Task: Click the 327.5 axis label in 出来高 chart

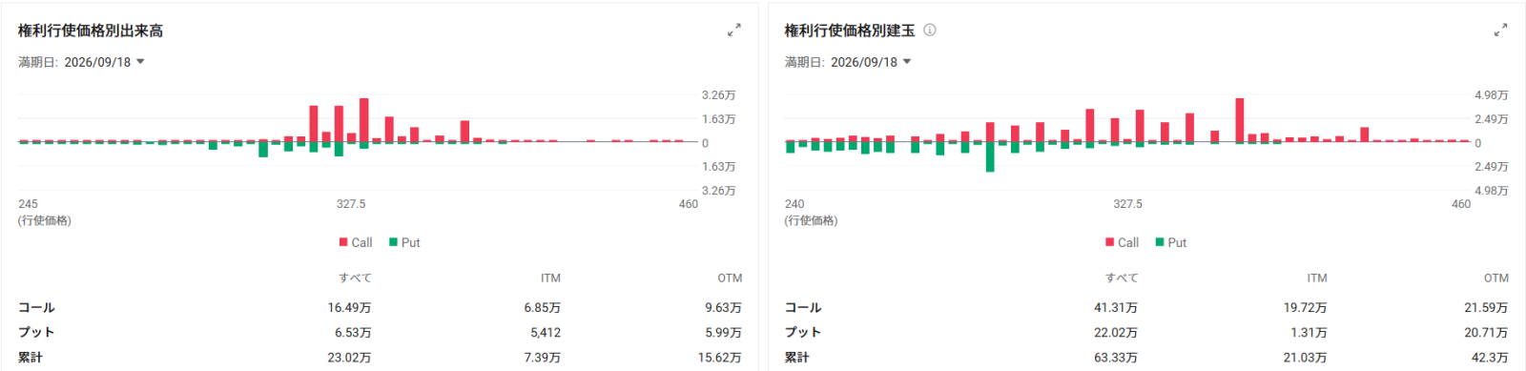Action: pyautogui.click(x=351, y=204)
